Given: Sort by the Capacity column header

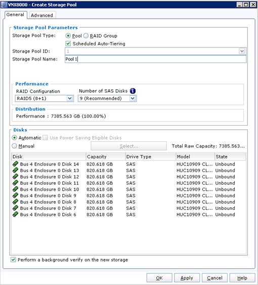Looking at the screenshot, I should click(x=106, y=156).
